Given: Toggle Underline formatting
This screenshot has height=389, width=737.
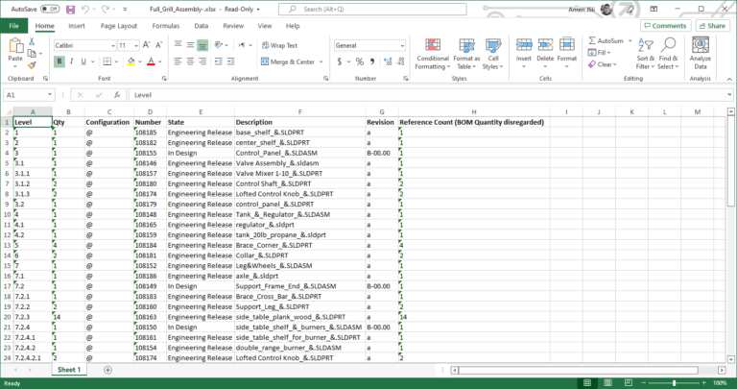Looking at the screenshot, I should click(x=83, y=61).
